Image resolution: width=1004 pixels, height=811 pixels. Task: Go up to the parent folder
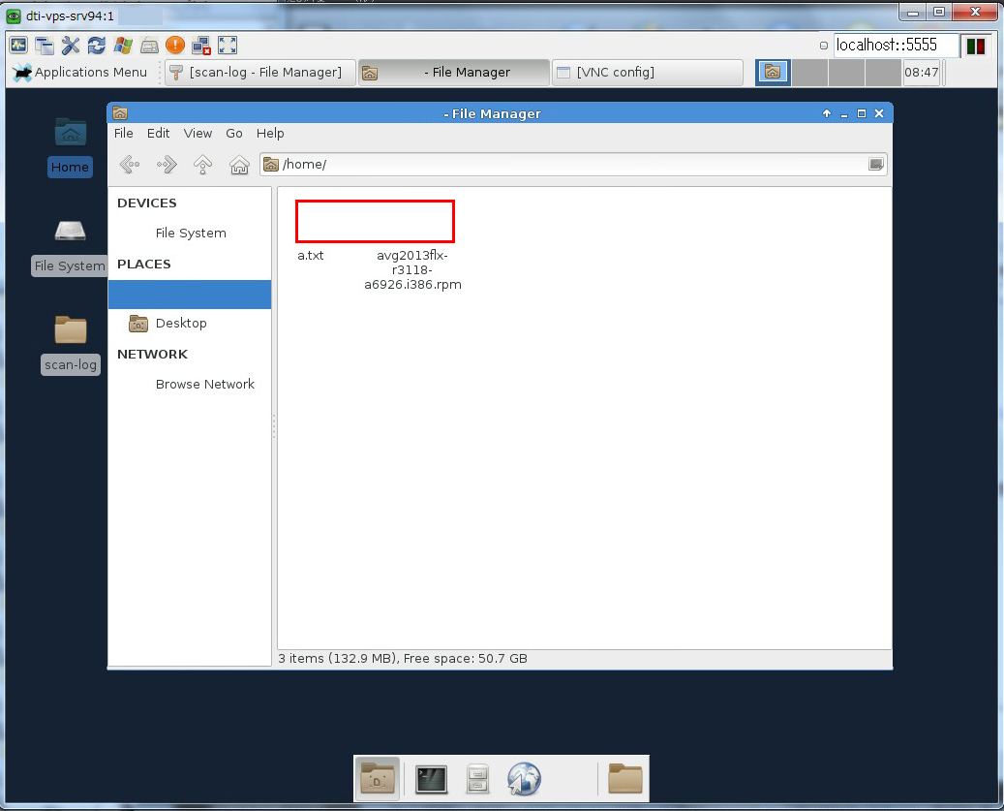click(x=202, y=165)
